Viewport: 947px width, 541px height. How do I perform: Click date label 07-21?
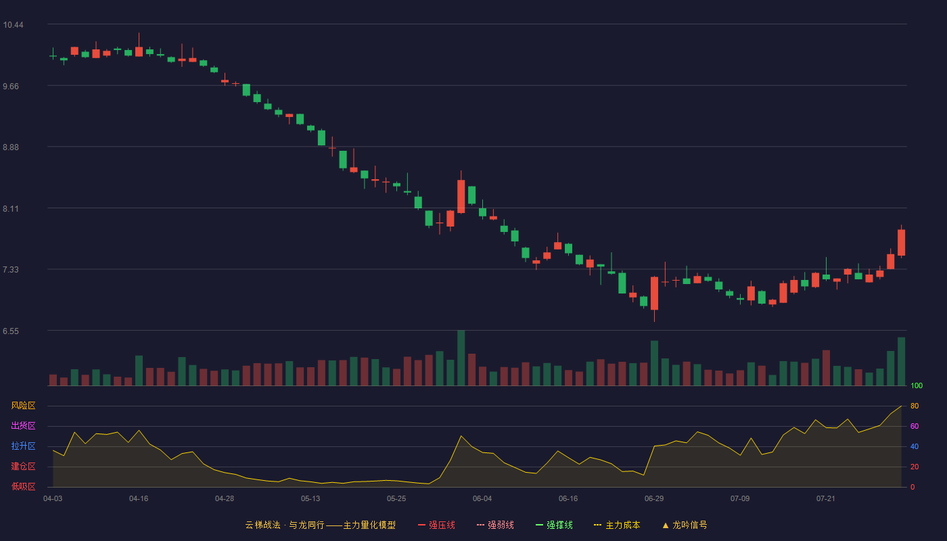pyautogui.click(x=826, y=498)
